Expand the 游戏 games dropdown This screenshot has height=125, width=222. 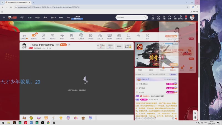click(53, 17)
